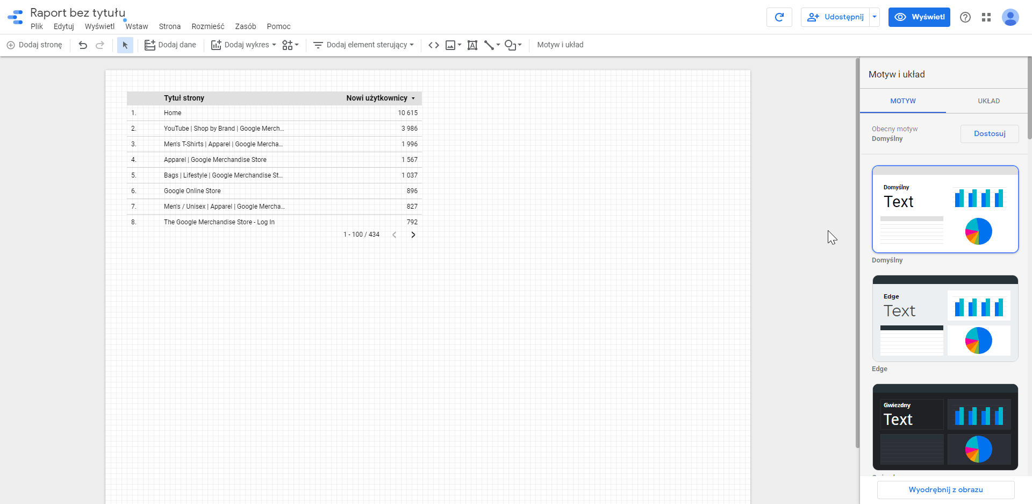Click Dodaj stronę plus icon
Screen dimensions: 1032x504
(10, 45)
